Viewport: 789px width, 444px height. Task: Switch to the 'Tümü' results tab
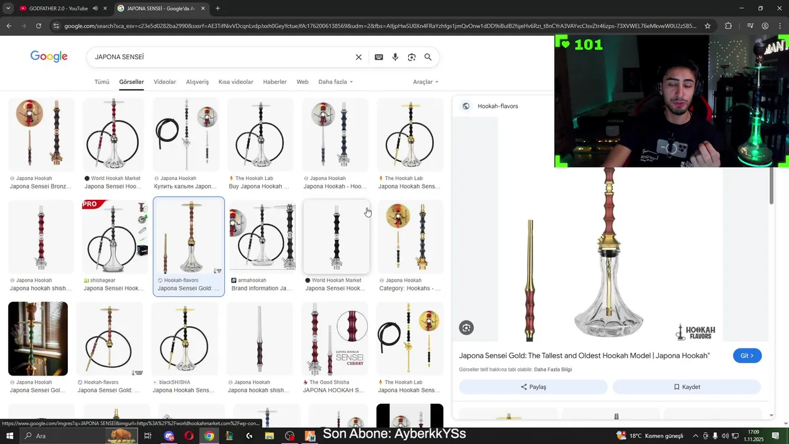pyautogui.click(x=102, y=82)
